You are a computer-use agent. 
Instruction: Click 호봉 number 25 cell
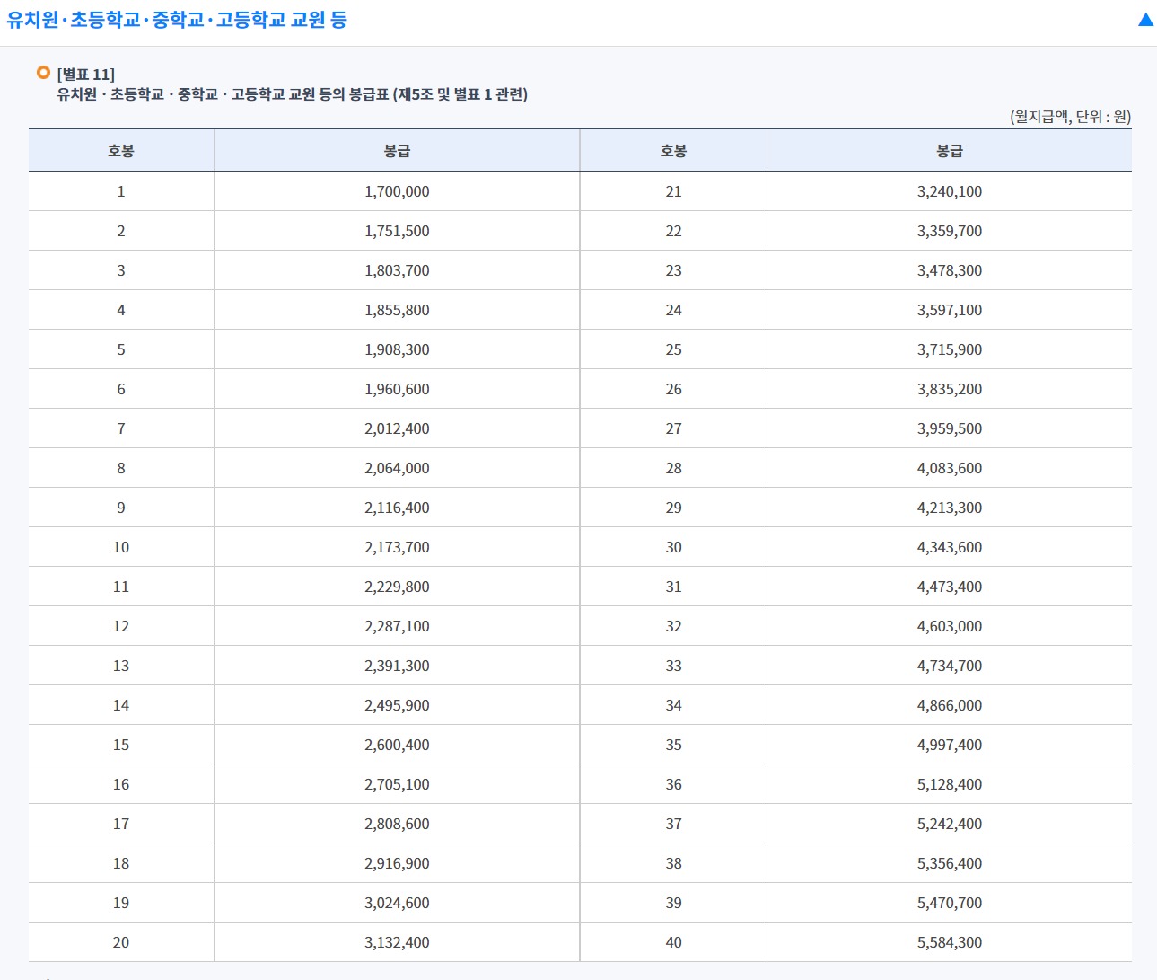tap(673, 349)
